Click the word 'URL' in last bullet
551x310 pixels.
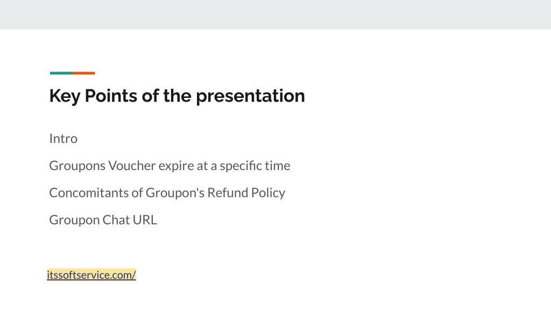pyautogui.click(x=145, y=220)
